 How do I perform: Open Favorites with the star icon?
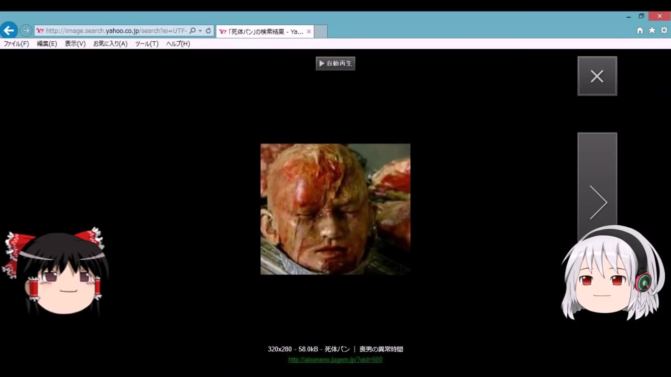click(x=652, y=31)
